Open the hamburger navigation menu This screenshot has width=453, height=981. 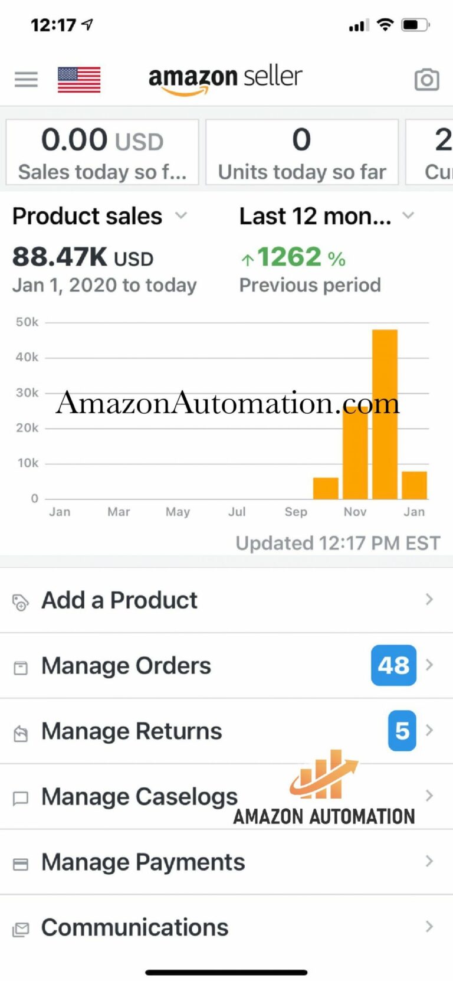coord(26,79)
